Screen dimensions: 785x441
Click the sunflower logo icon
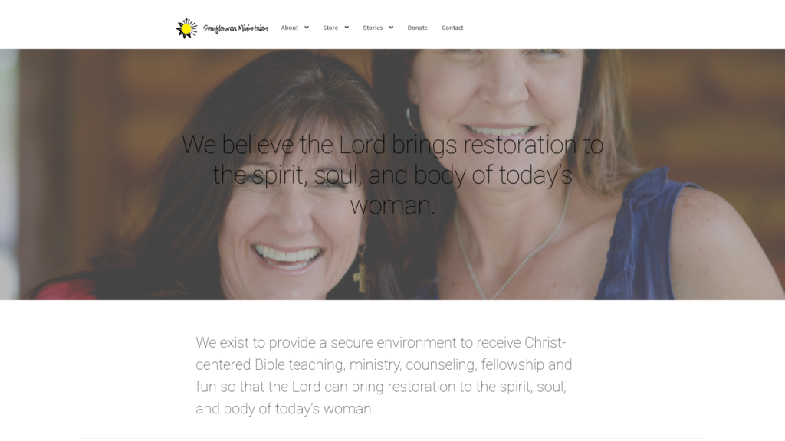[186, 28]
